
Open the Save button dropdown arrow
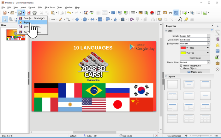(x=24, y=13)
